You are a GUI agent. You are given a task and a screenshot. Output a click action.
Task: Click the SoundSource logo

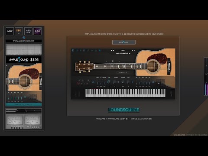tap(124, 110)
